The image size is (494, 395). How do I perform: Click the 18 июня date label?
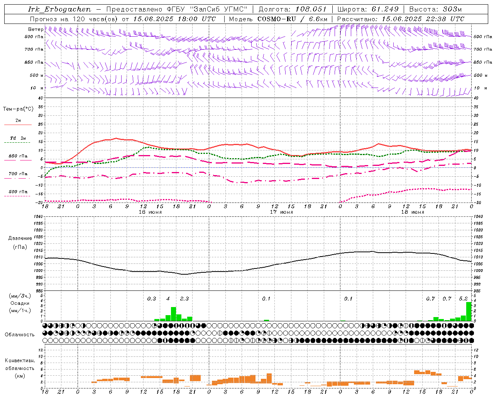click(413, 212)
